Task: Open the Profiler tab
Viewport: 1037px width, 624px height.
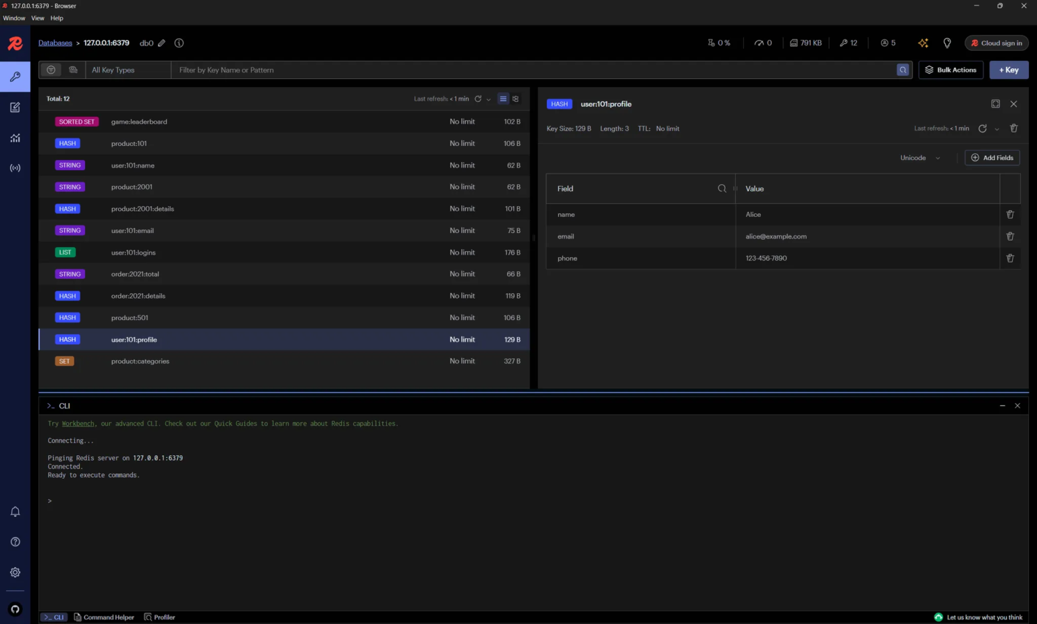Action: pyautogui.click(x=159, y=617)
